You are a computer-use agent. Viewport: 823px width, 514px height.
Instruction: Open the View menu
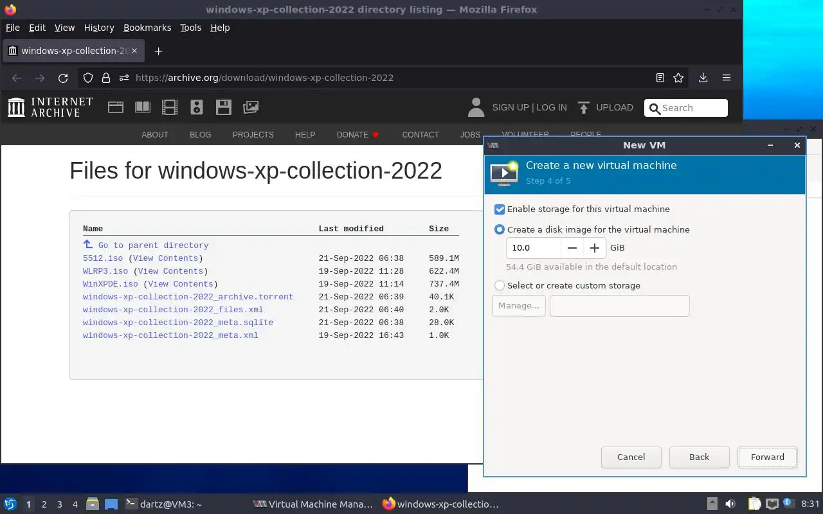coord(64,28)
